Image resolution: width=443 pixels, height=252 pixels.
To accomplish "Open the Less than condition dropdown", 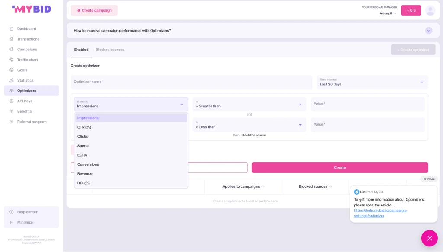I will click(249, 125).
